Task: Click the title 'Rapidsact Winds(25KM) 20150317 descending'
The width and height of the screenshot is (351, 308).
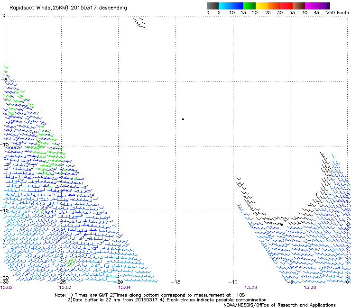Action: point(68,8)
